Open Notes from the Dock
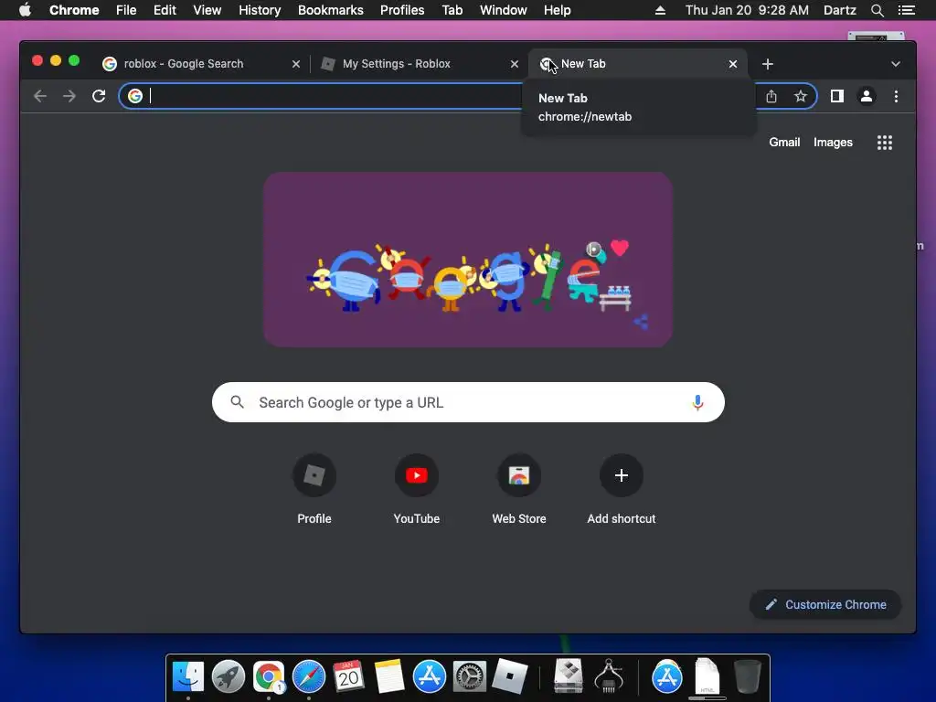Screen dimensions: 936x702 389,676
